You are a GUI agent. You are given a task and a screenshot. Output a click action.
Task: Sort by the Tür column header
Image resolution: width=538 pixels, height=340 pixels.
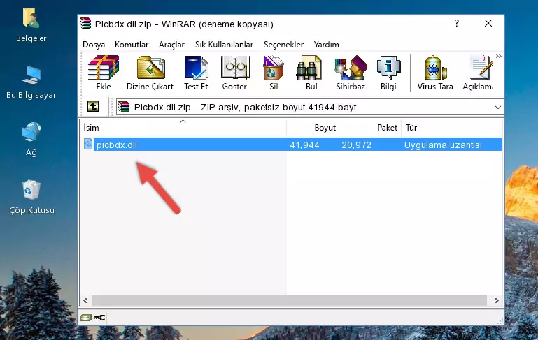[452, 128]
